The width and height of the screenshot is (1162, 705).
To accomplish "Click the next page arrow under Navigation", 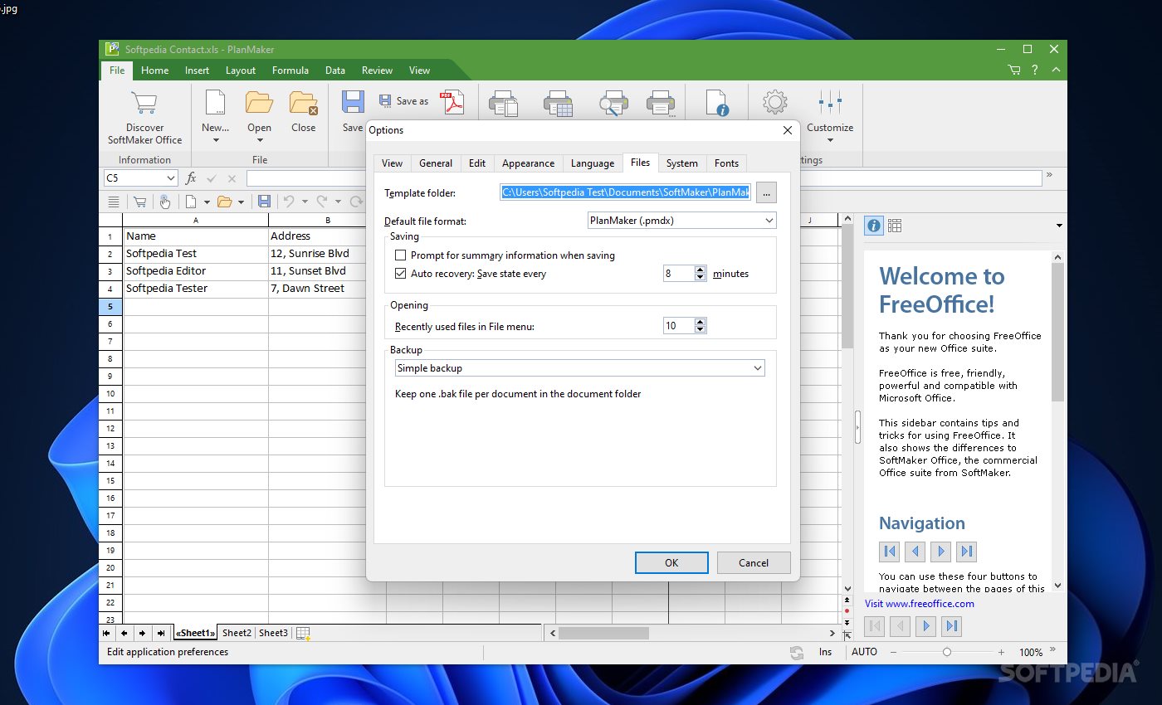I will point(940,551).
